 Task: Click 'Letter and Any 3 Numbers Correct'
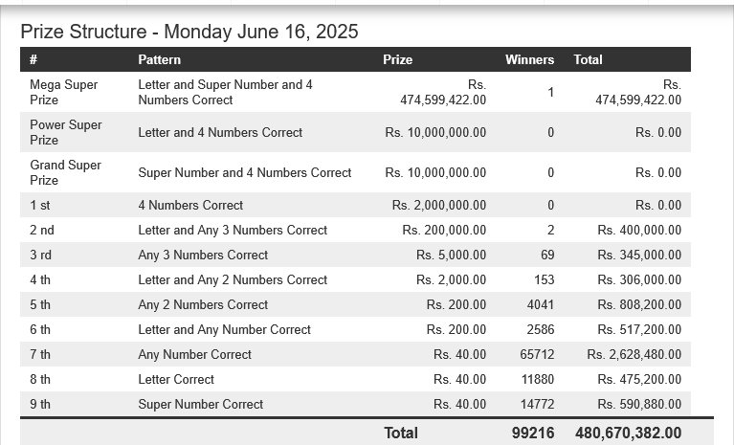(x=233, y=230)
